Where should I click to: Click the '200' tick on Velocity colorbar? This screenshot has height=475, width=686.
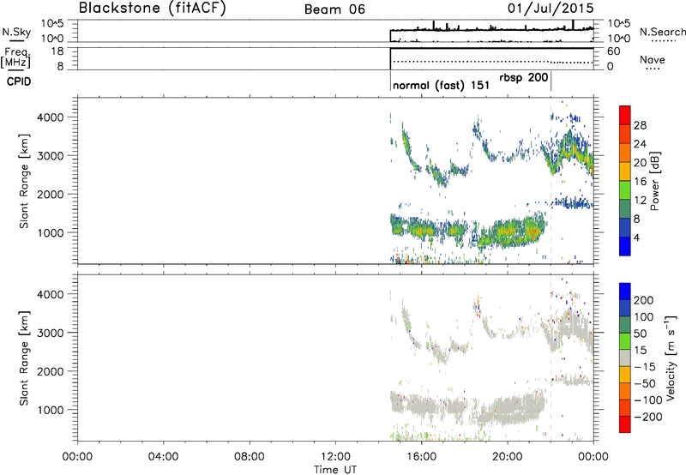[x=644, y=300]
